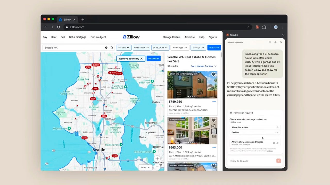
Task: Click Remove Boundary on the map
Action: point(131,59)
